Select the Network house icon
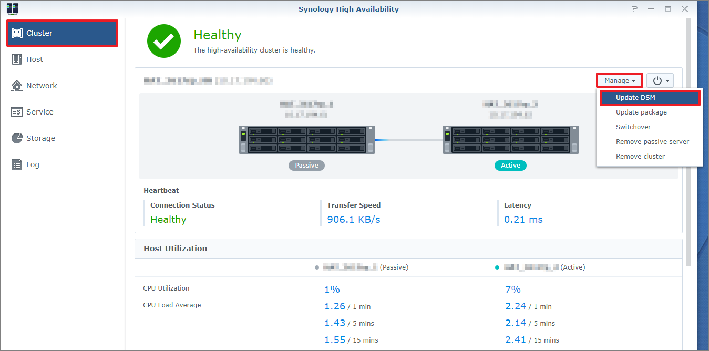This screenshot has width=709, height=351. (17, 86)
